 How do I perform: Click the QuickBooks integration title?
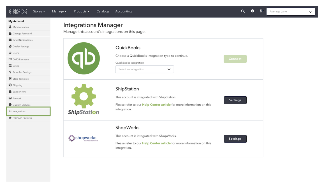coord(128,48)
